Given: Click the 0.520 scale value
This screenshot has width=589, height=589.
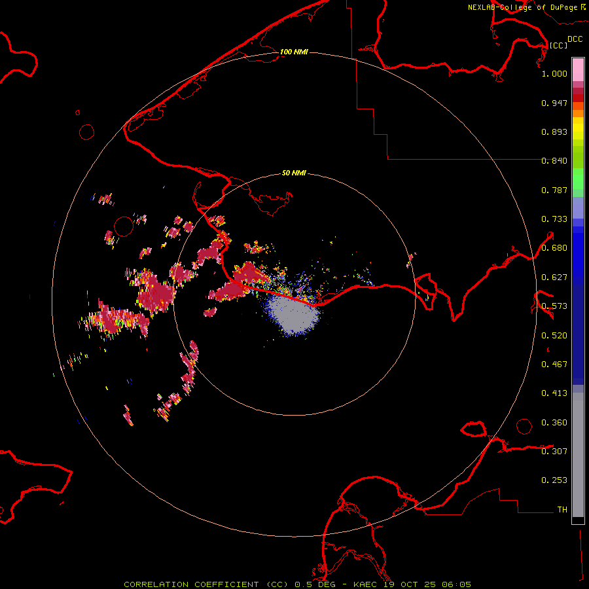Looking at the screenshot, I should click(x=554, y=336).
